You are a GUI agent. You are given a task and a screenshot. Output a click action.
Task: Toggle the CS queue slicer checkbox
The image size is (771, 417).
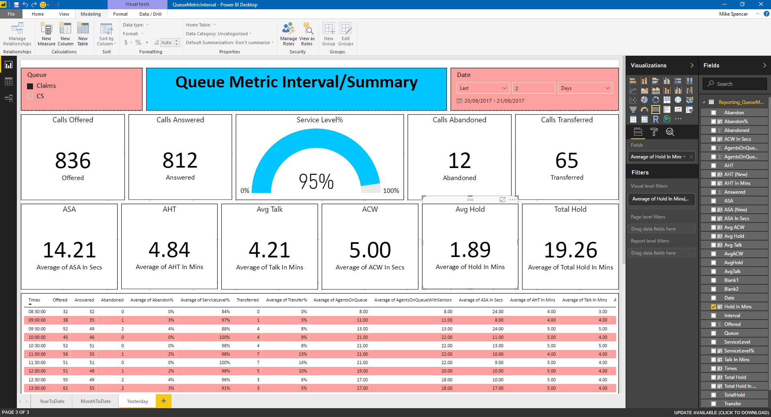[30, 97]
